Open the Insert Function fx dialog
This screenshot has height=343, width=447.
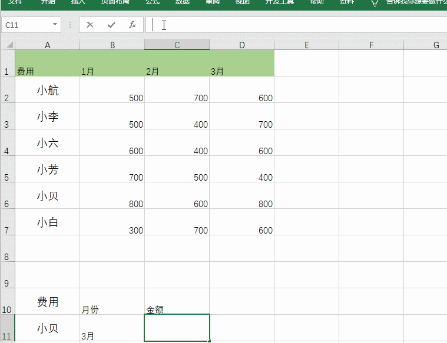click(133, 25)
